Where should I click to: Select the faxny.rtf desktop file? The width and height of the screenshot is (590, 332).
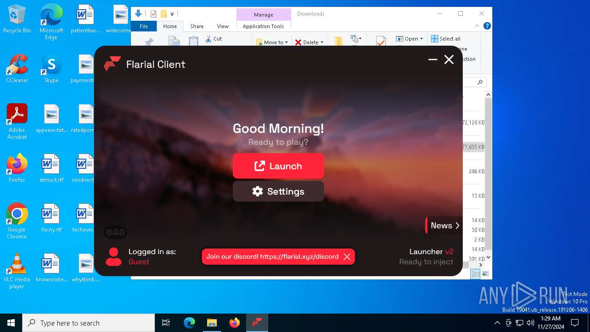pos(51,218)
